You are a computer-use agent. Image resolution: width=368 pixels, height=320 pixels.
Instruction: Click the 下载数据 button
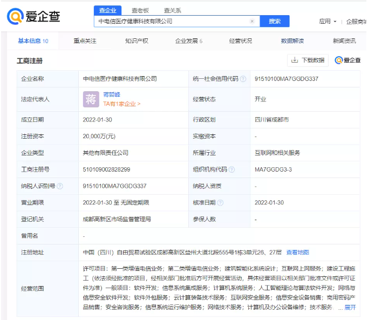point(308,60)
